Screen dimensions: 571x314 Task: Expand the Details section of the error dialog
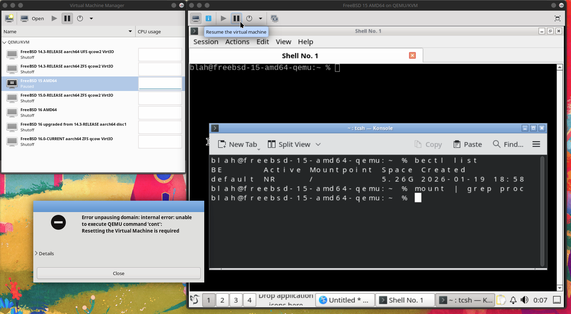45,253
